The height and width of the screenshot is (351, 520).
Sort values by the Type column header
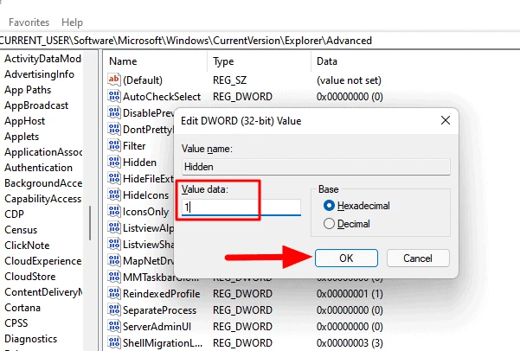(223, 61)
